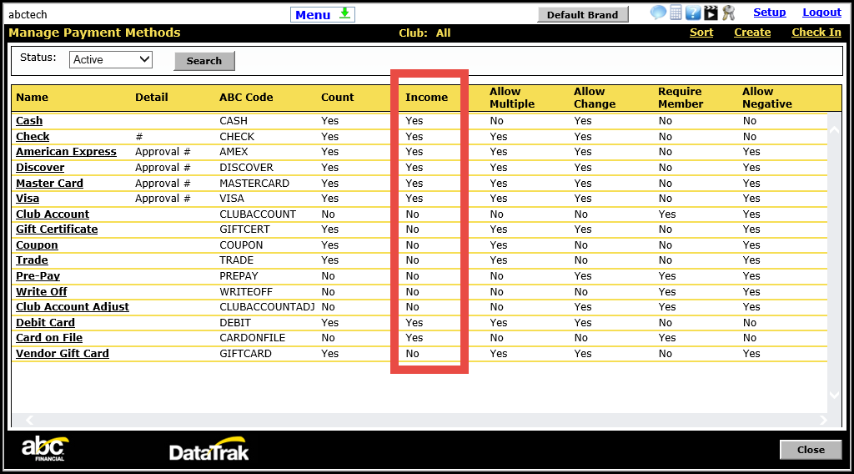Click the horizontal scroll left arrow

[30, 420]
